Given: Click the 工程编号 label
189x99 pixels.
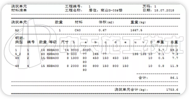Looking at the screenshot, I should point(73,6).
